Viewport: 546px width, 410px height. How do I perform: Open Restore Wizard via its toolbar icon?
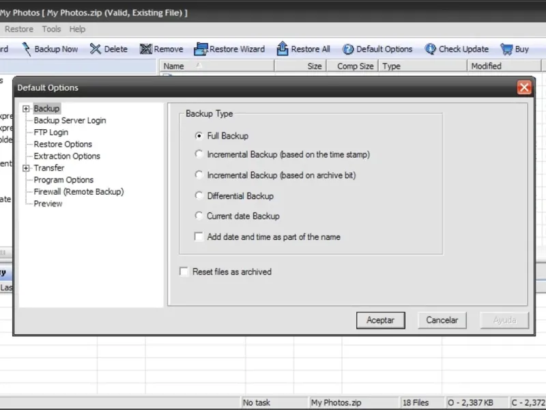pos(201,49)
